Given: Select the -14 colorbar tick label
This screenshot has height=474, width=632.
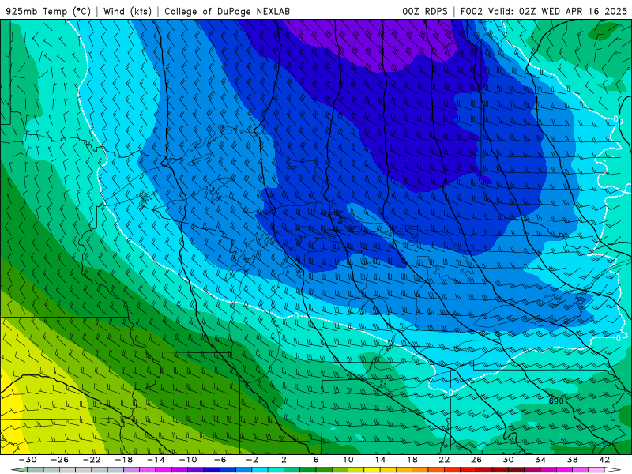Looking at the screenshot, I should coord(156,460).
